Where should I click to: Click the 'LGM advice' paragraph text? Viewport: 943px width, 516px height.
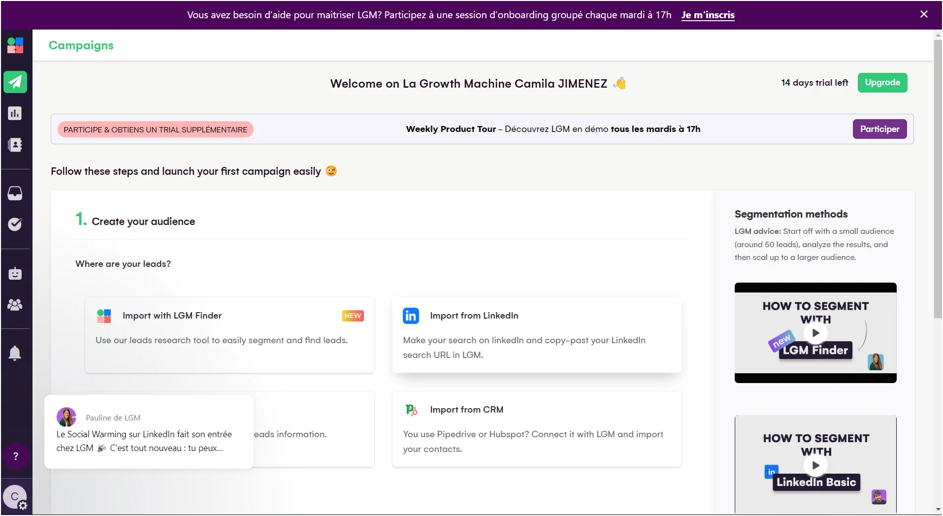(x=814, y=244)
